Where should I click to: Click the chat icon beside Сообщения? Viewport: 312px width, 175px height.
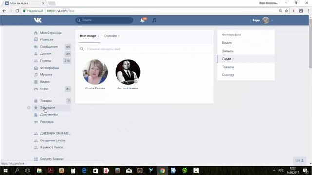(36, 47)
